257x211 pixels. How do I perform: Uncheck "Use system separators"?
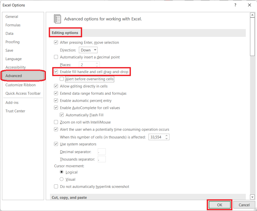click(x=56, y=144)
